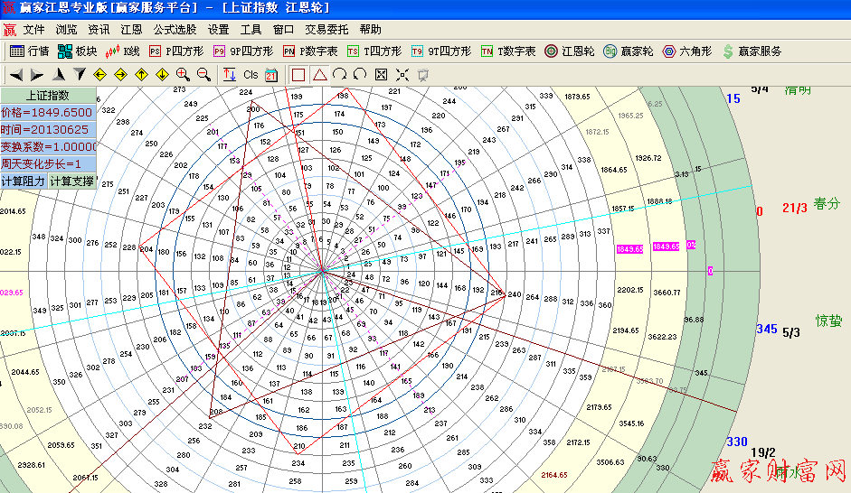
Task: Click the zoom out magnifier icon
Action: [x=203, y=74]
